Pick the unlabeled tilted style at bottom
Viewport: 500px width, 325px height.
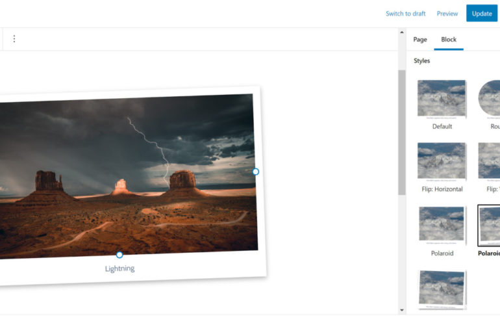click(442, 288)
